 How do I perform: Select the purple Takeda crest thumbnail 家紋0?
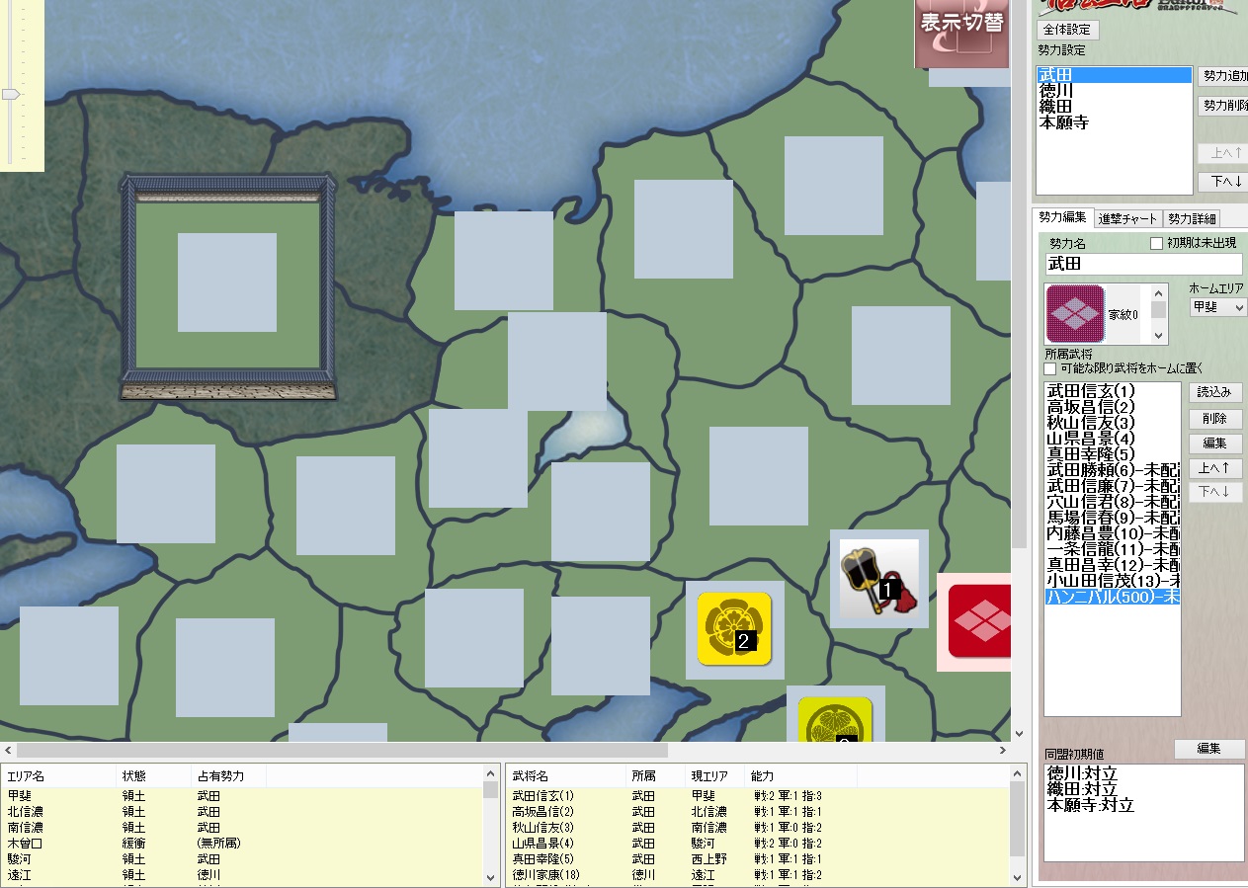tap(1074, 314)
